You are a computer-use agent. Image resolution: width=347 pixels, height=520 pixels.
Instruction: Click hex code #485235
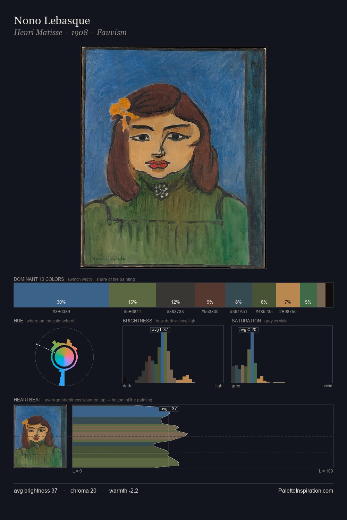(x=264, y=312)
